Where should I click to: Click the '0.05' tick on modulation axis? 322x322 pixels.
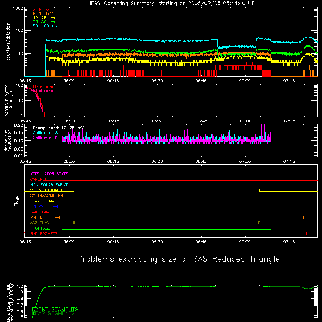click(x=19, y=149)
